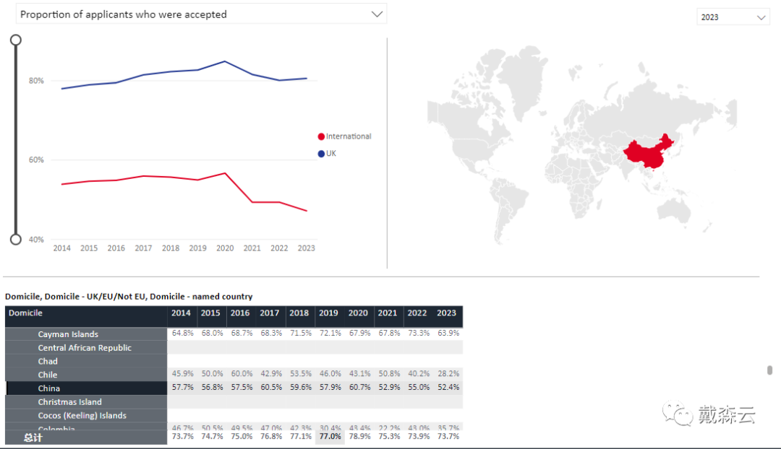Click the International legend label
This screenshot has width=781, height=449.
tap(349, 136)
